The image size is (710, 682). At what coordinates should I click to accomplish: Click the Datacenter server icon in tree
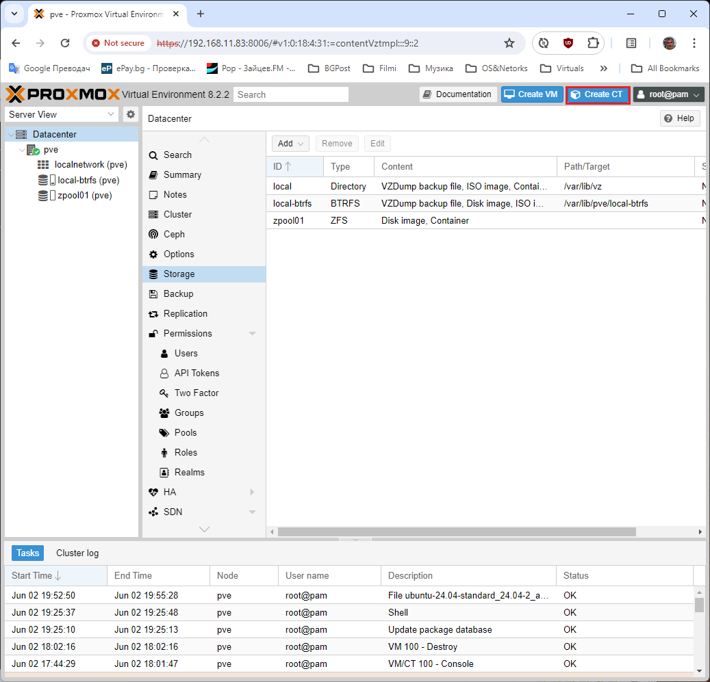click(x=21, y=134)
